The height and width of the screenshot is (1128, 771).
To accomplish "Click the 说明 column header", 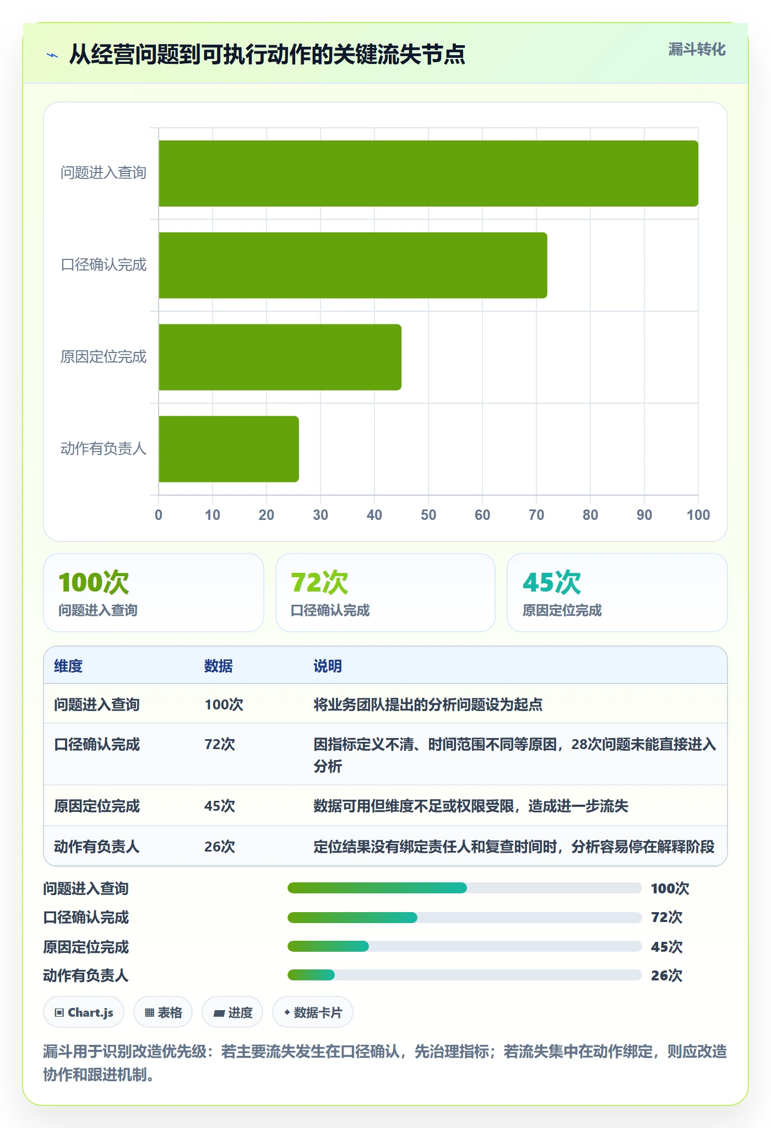I will pos(328,666).
